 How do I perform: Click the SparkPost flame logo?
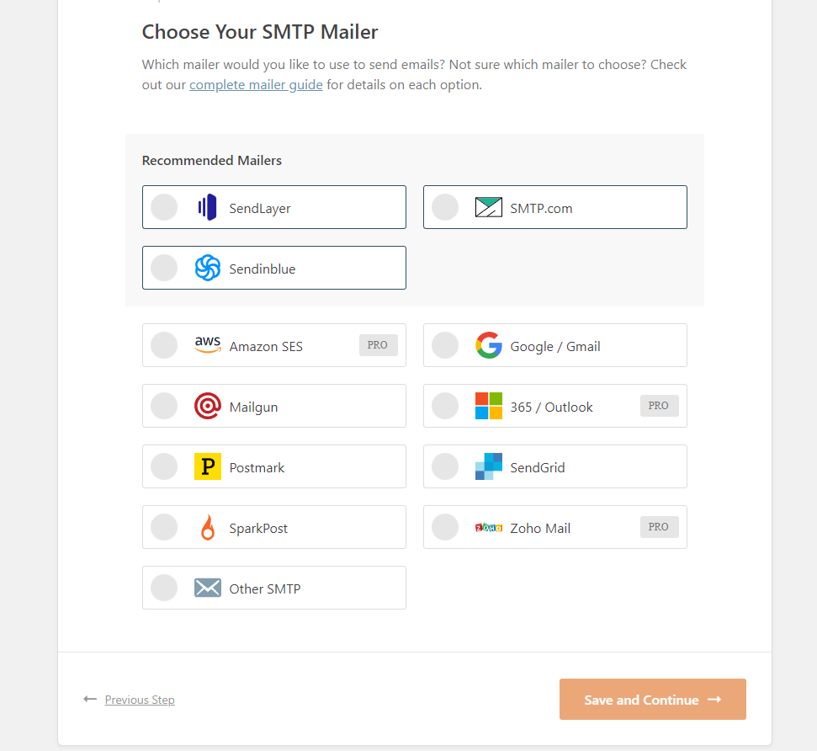click(207, 527)
